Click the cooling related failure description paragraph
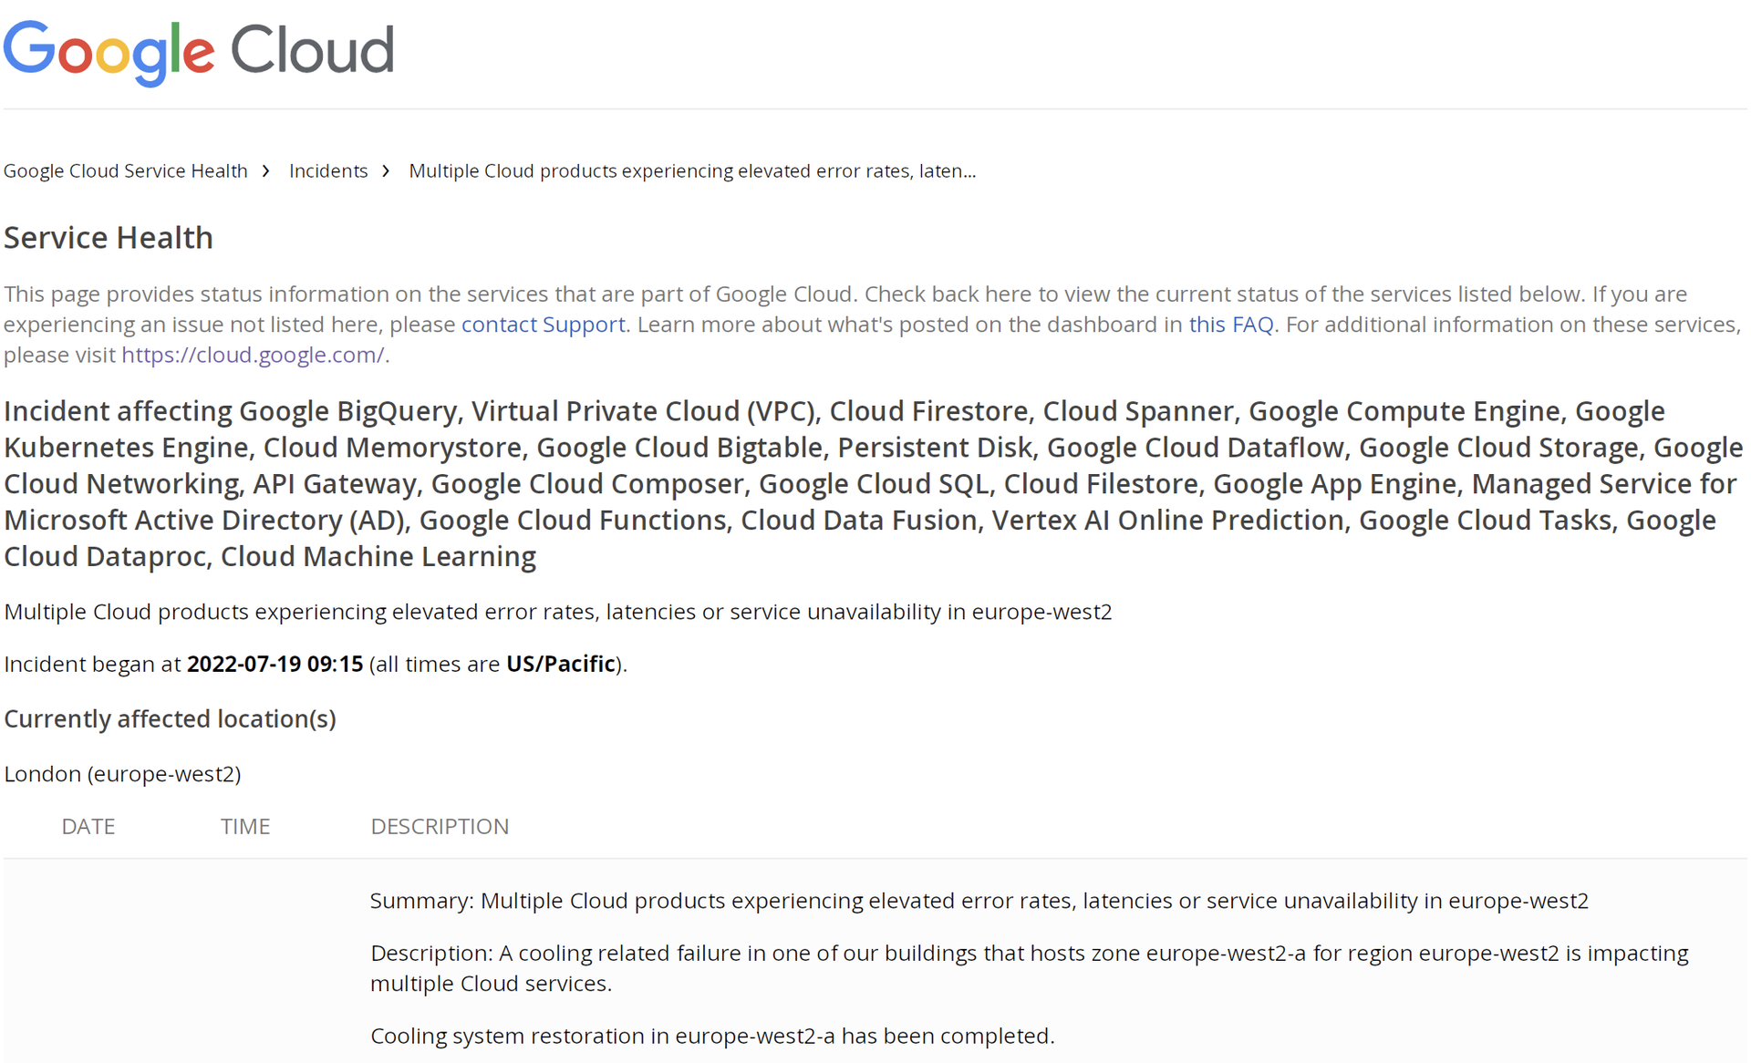The width and height of the screenshot is (1751, 1063). (1030, 968)
